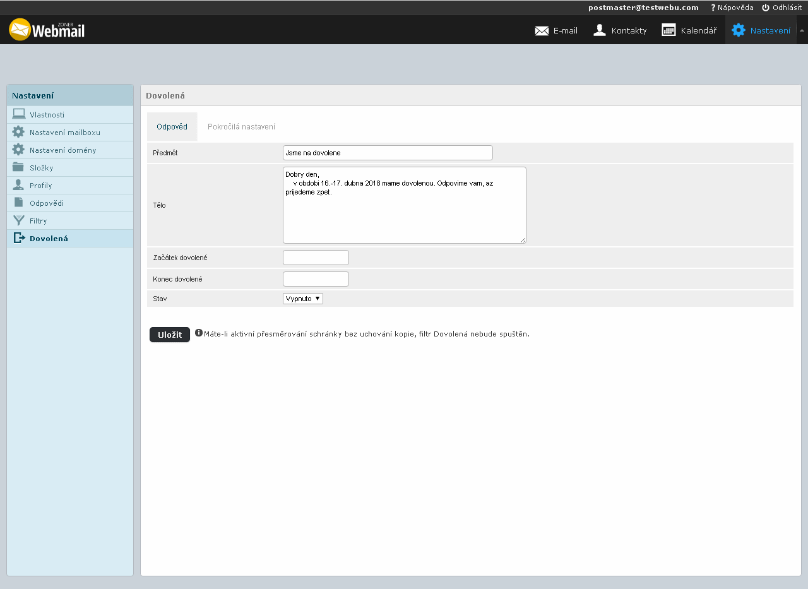808x589 pixels.
Task: Open Kontakty via the person icon
Action: point(600,30)
